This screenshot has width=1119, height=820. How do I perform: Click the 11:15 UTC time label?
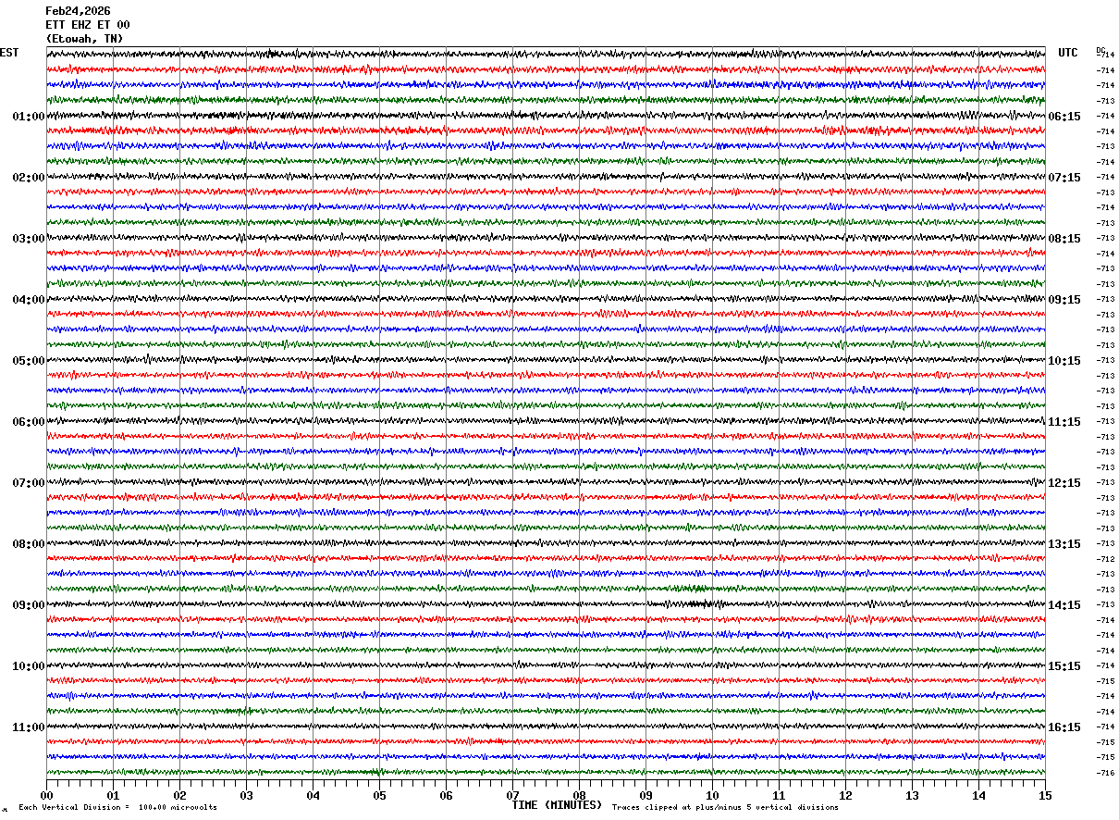click(1064, 422)
